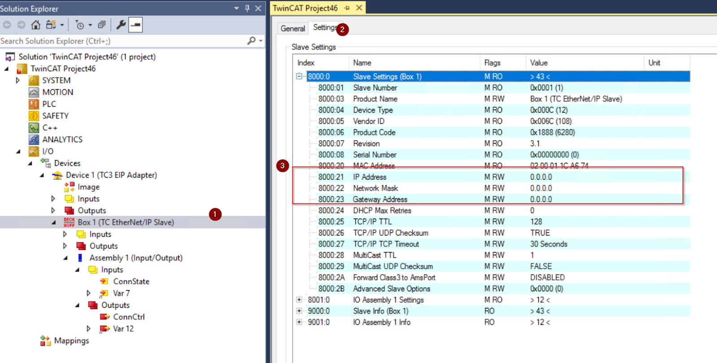Select the Advanced Slave Options row

[492, 289]
